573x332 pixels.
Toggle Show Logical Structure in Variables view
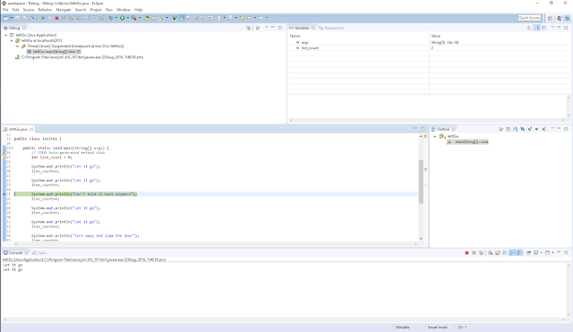(x=536, y=28)
